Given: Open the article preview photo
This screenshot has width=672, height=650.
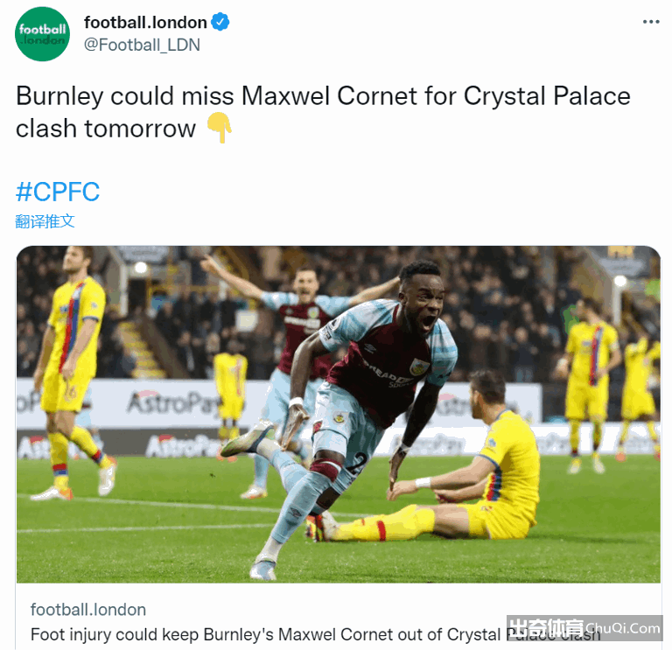Looking at the screenshot, I should (338, 415).
